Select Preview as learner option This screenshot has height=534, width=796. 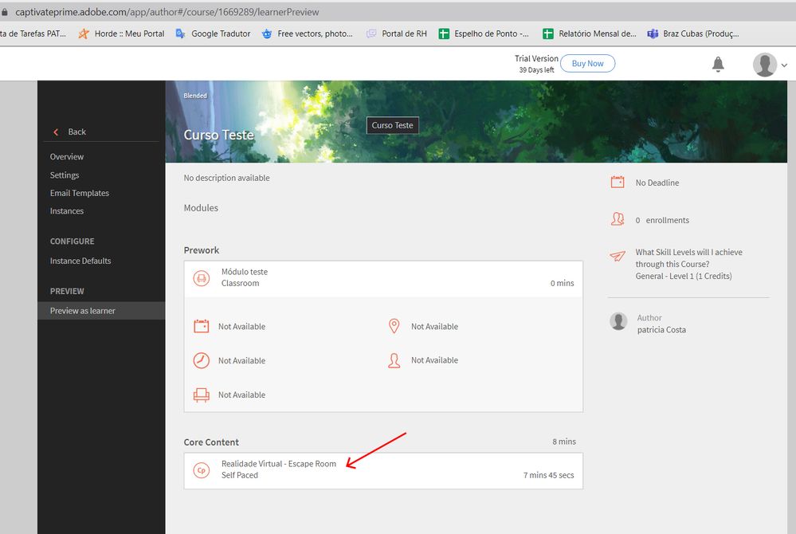83,311
